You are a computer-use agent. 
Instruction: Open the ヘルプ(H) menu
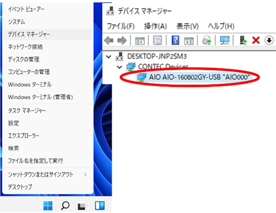pyautogui.click(x=221, y=26)
